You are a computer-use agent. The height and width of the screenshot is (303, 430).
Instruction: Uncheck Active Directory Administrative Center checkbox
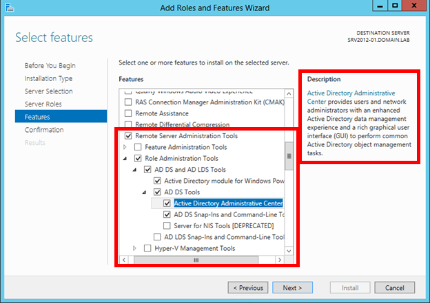167,203
